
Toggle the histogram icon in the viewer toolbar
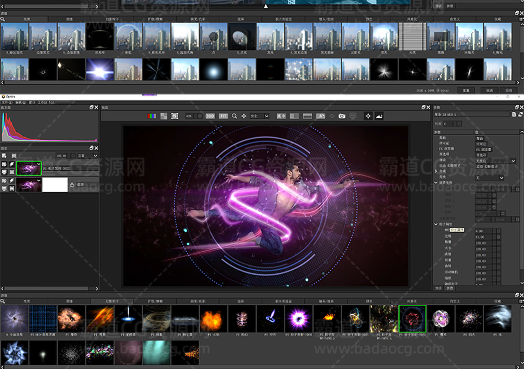click(x=379, y=116)
